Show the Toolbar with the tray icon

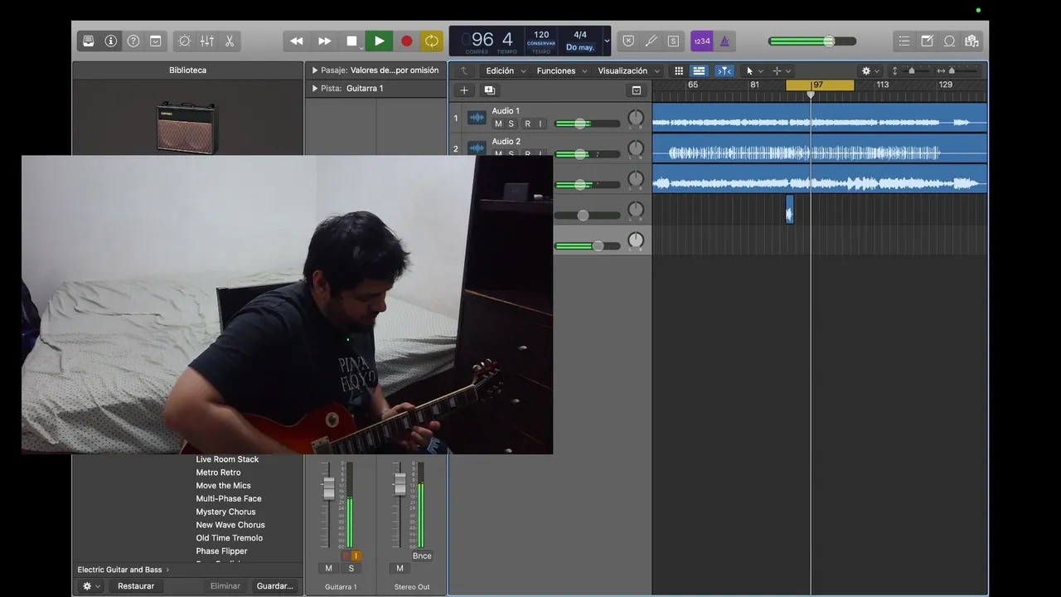tap(156, 41)
